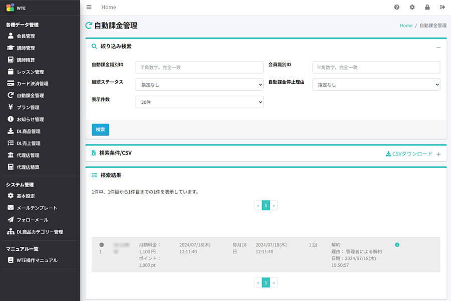Open 基本設定 gear icon under システム管理
Image resolution: width=451 pixels, height=301 pixels.
click(x=11, y=196)
